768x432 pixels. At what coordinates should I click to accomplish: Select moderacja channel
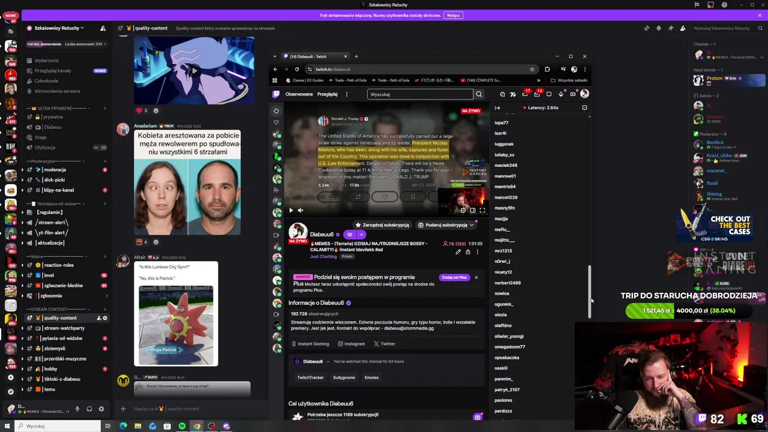[x=55, y=170]
